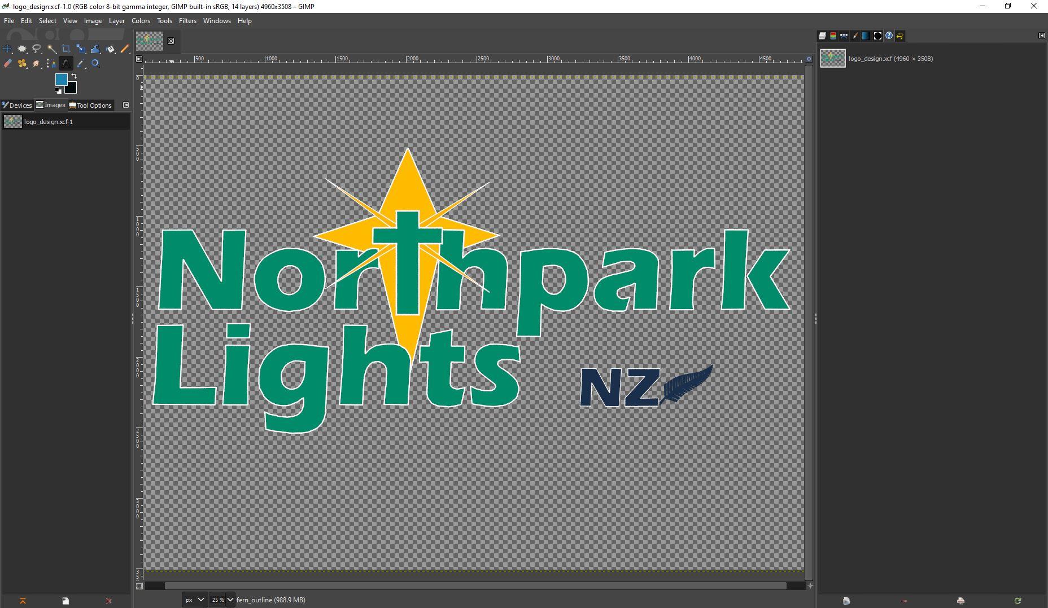Open the Select menu
The width and height of the screenshot is (1048, 608).
[47, 21]
